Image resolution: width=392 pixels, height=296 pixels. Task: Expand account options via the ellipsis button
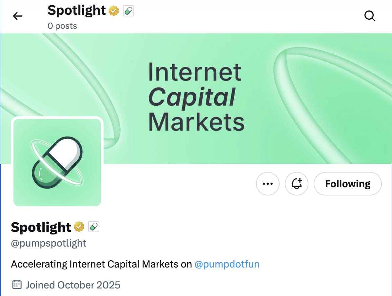(x=268, y=184)
